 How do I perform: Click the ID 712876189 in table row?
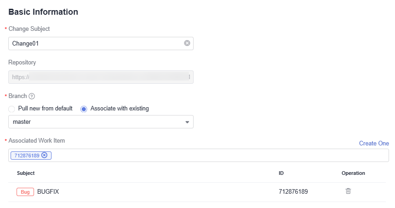[293, 191]
